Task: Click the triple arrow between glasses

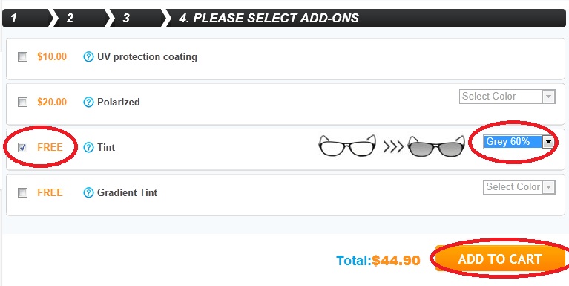Action: pyautogui.click(x=393, y=147)
